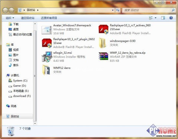This screenshot has height=139, width=178.
Task: Select Game (D:) drive in navigation pane
Action: tap(17, 86)
